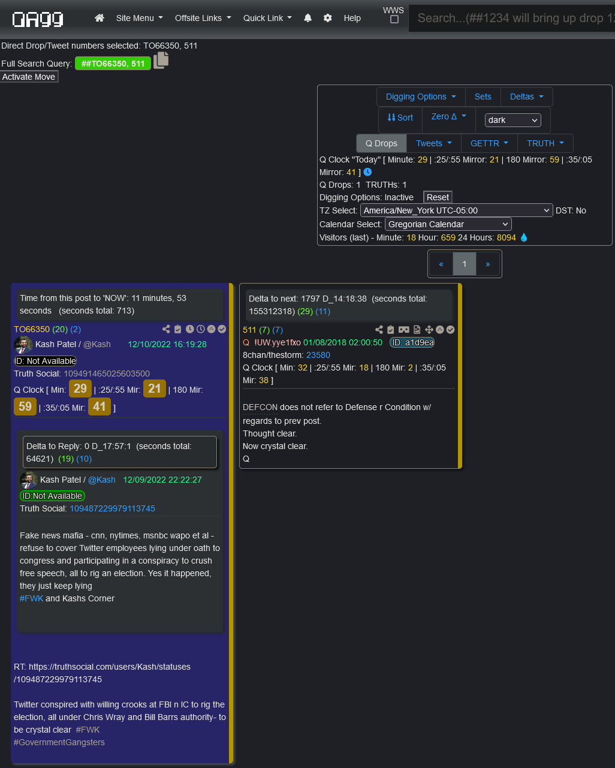
Task: Click outline clock icon on TO66350 post
Action: tap(200, 329)
